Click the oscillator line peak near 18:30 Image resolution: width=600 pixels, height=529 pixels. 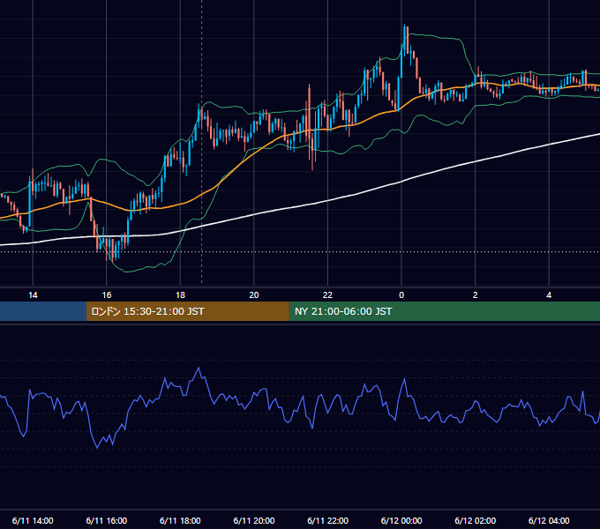click(x=199, y=368)
